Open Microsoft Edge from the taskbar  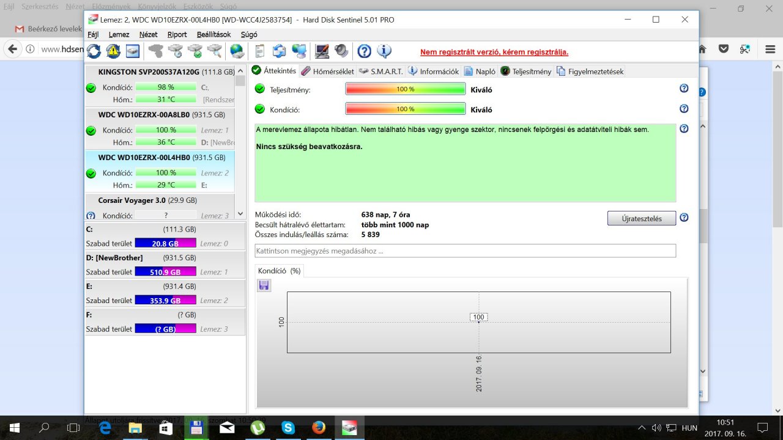pyautogui.click(x=105, y=428)
